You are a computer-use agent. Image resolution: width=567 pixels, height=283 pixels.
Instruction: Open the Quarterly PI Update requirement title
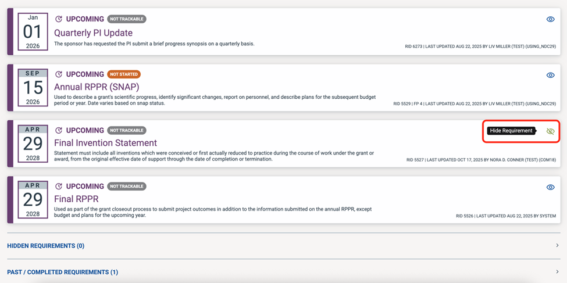point(93,33)
